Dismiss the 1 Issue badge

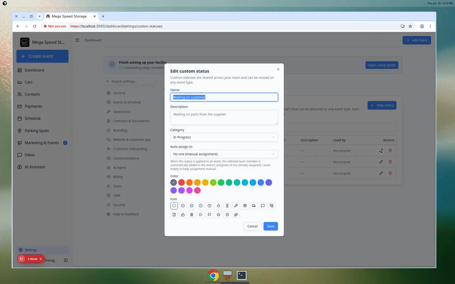click(41, 259)
